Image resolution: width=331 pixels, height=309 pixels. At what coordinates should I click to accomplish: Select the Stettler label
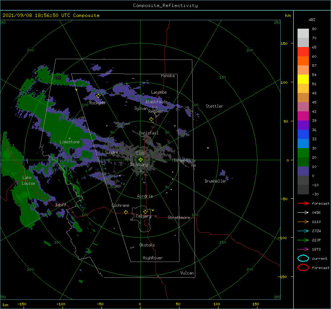coord(214,106)
